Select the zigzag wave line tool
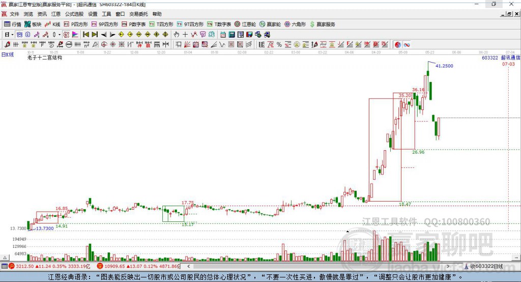521x282 pixels. pyautogui.click(x=222, y=45)
